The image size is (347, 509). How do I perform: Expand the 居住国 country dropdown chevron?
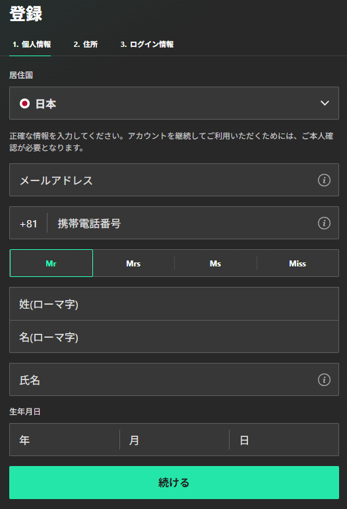coord(325,103)
